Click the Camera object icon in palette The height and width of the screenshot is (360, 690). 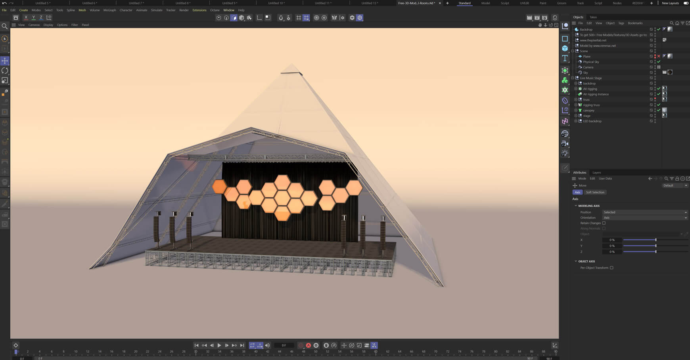click(x=565, y=143)
